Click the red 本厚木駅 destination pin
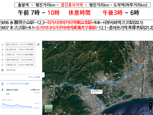Viewport: 153px width, 115px height. click(x=140, y=62)
